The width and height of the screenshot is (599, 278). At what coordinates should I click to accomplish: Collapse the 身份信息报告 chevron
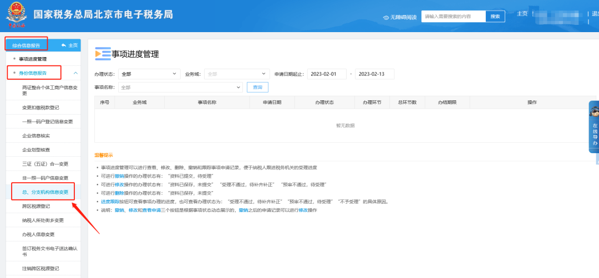click(75, 73)
